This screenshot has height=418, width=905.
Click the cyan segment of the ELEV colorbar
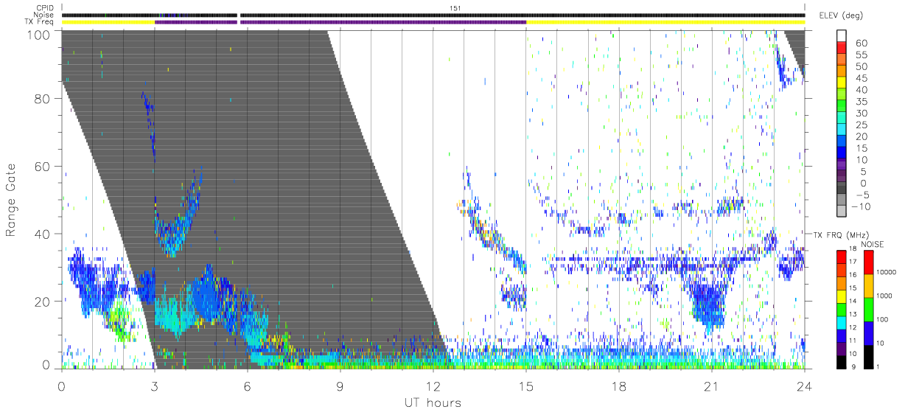pyautogui.click(x=842, y=130)
